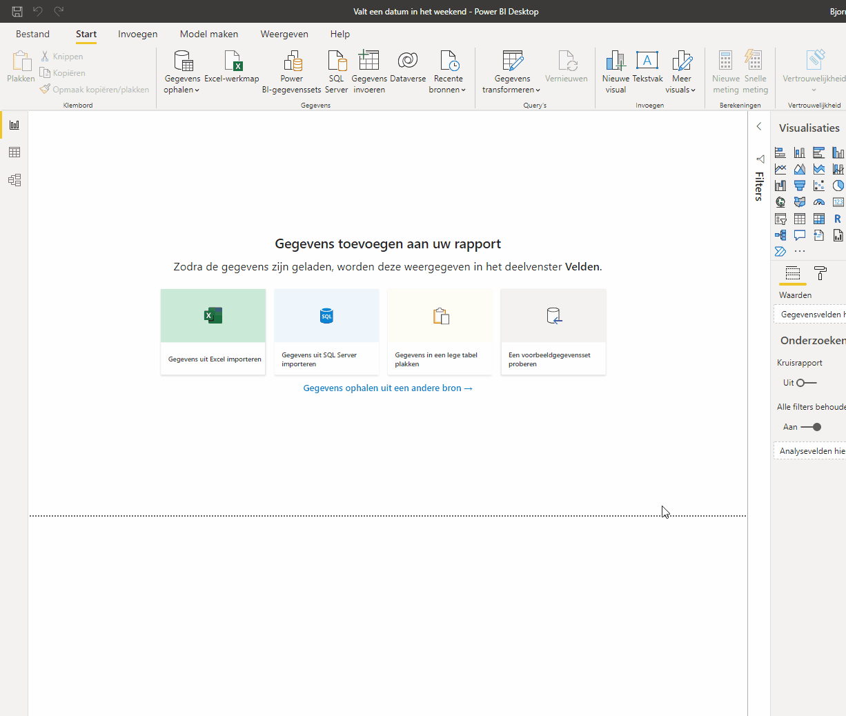Select the filled map visual

tap(800, 202)
